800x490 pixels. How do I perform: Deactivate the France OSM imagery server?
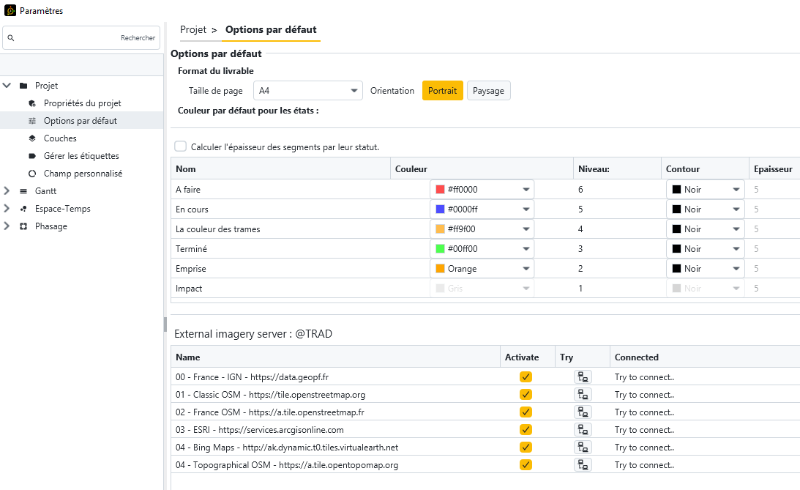point(526,412)
